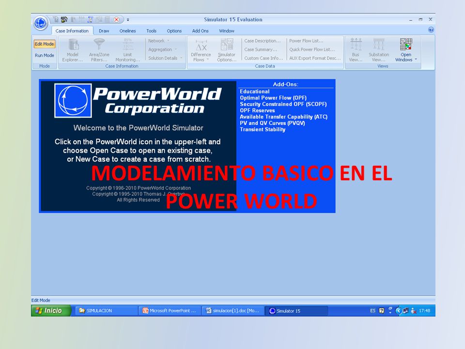
Task: Open Custom Case Info
Action: pos(263,58)
